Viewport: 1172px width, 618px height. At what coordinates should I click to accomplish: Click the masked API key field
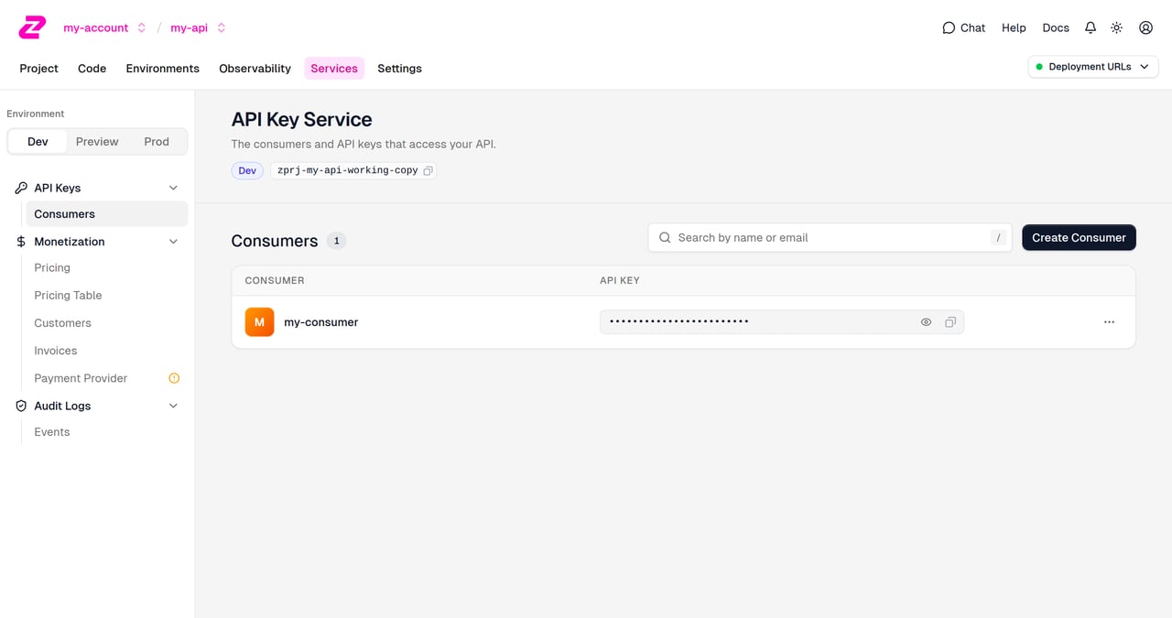click(x=781, y=322)
